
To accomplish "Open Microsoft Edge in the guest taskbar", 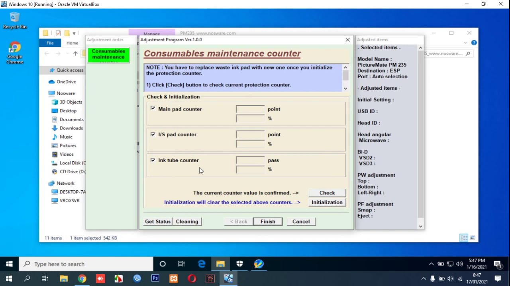I will pos(202,264).
